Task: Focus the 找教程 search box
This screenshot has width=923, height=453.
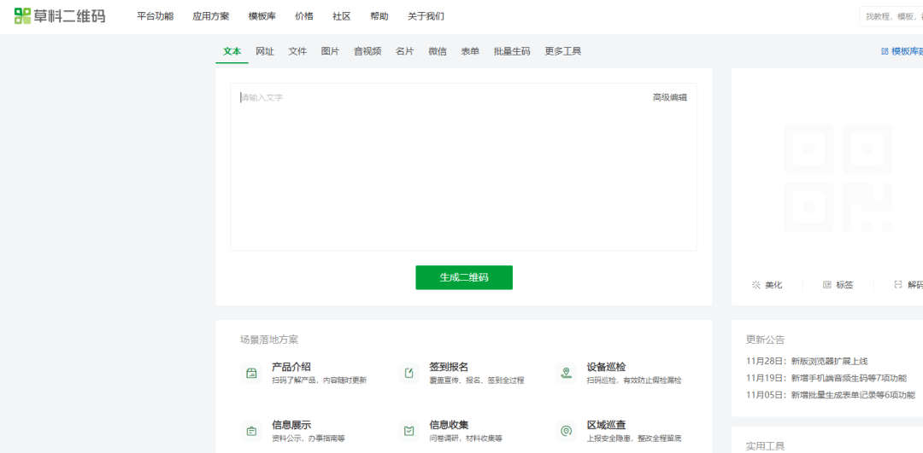Action: coord(891,17)
